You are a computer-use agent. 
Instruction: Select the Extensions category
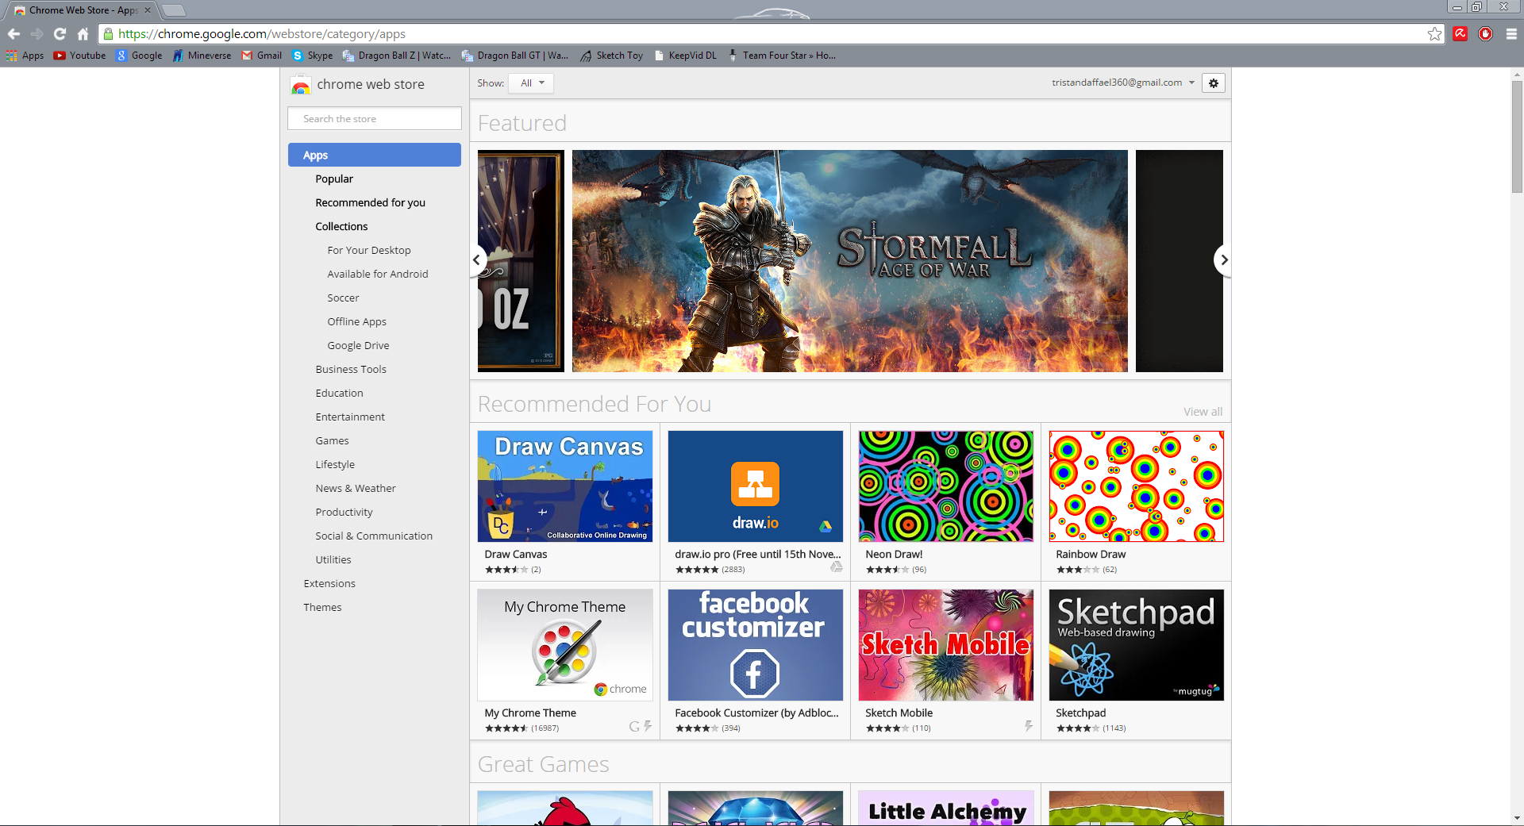[x=329, y=583]
